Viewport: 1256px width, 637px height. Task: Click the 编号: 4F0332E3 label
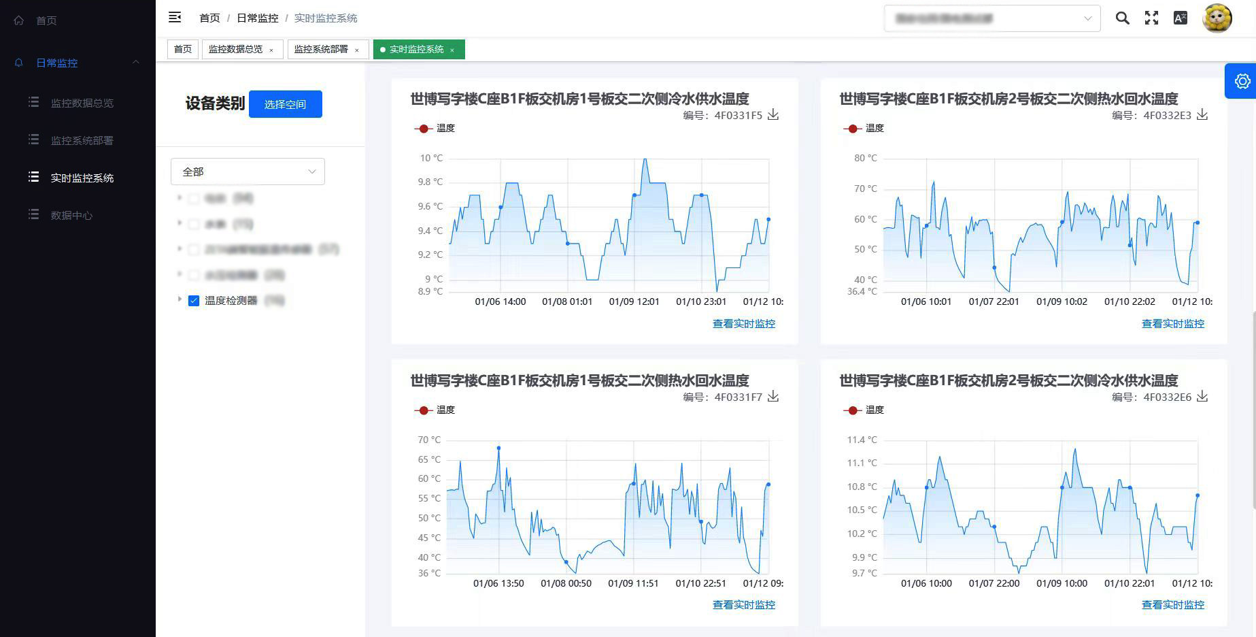pos(1151,116)
